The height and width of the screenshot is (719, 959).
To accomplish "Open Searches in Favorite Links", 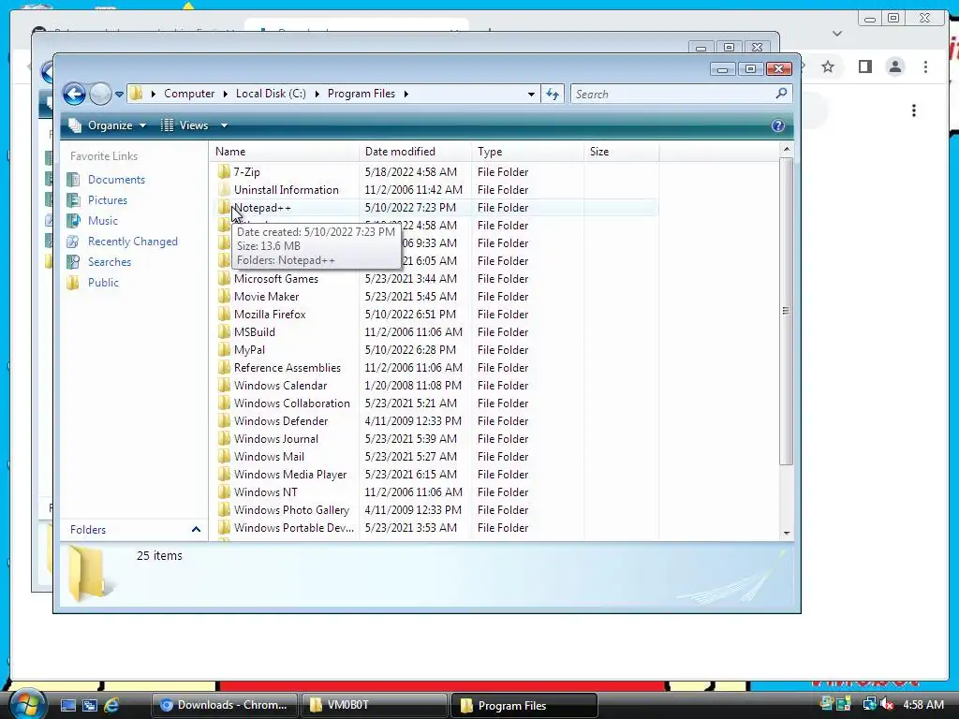I will click(x=110, y=262).
